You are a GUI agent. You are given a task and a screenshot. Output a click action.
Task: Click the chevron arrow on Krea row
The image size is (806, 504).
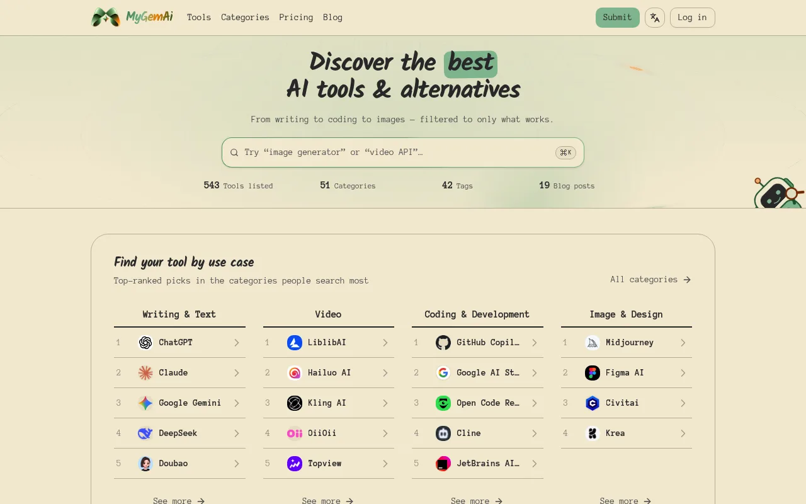[683, 433]
